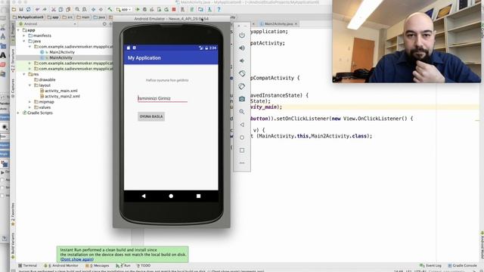Click the emulator Zoom magnifier icon
The height and width of the screenshot is (272, 484).
242,112
